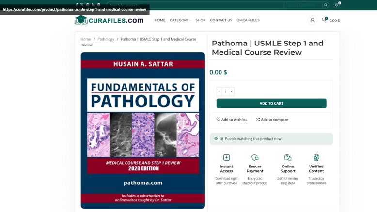Click the cart total 0.00 $ text
The height and width of the screenshot is (212, 377).
(334, 21)
